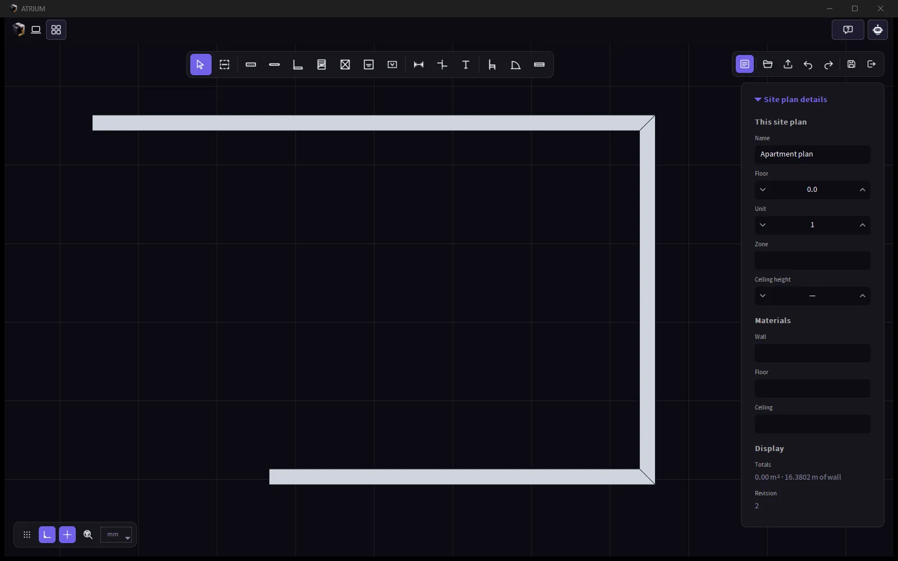Toggle the dotted grid display
Viewport: 898px width, 561px height.
tap(27, 535)
